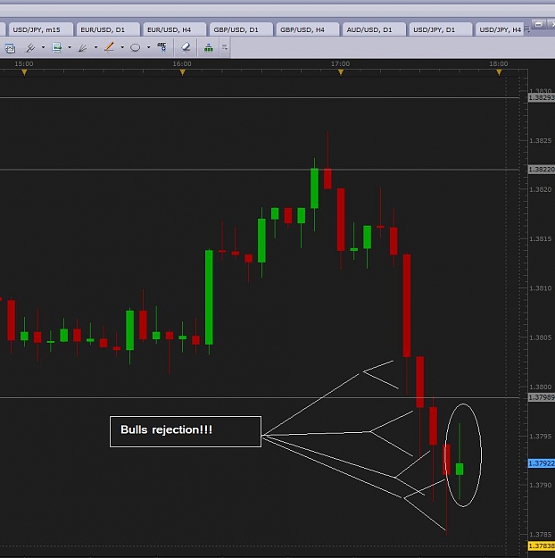Select the "Bulls rejection!!!" chart text label
555x558 pixels.
[186, 431]
